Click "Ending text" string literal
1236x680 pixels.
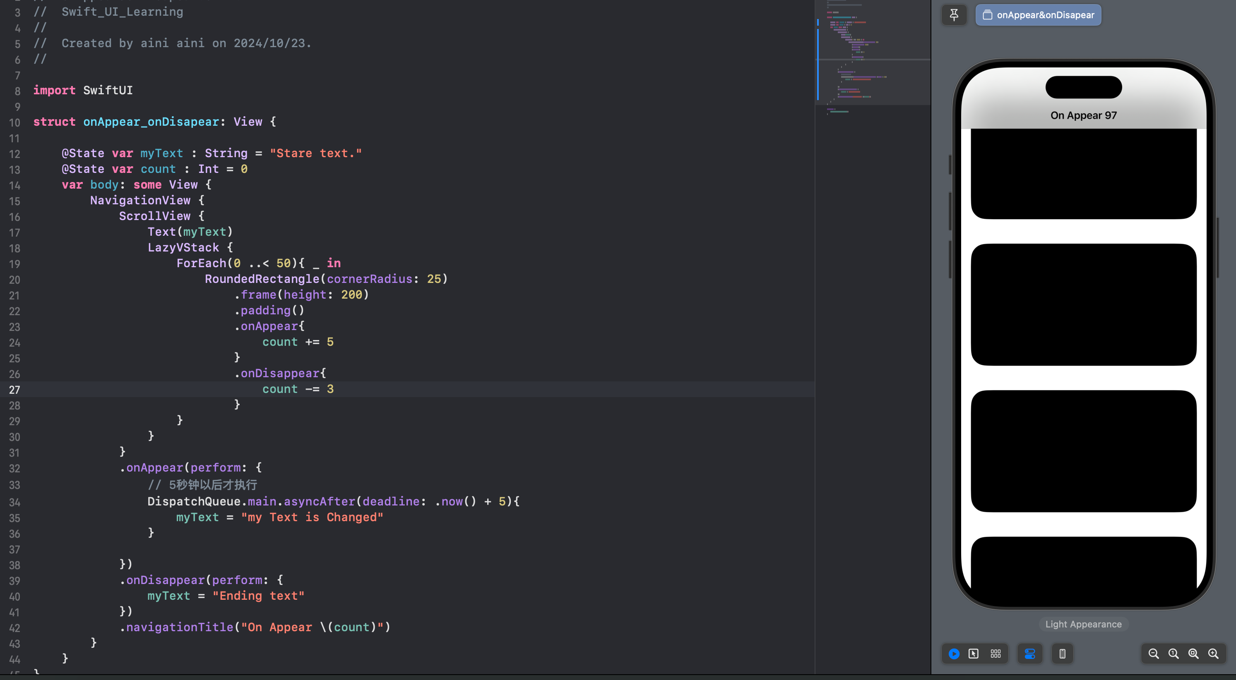click(259, 596)
